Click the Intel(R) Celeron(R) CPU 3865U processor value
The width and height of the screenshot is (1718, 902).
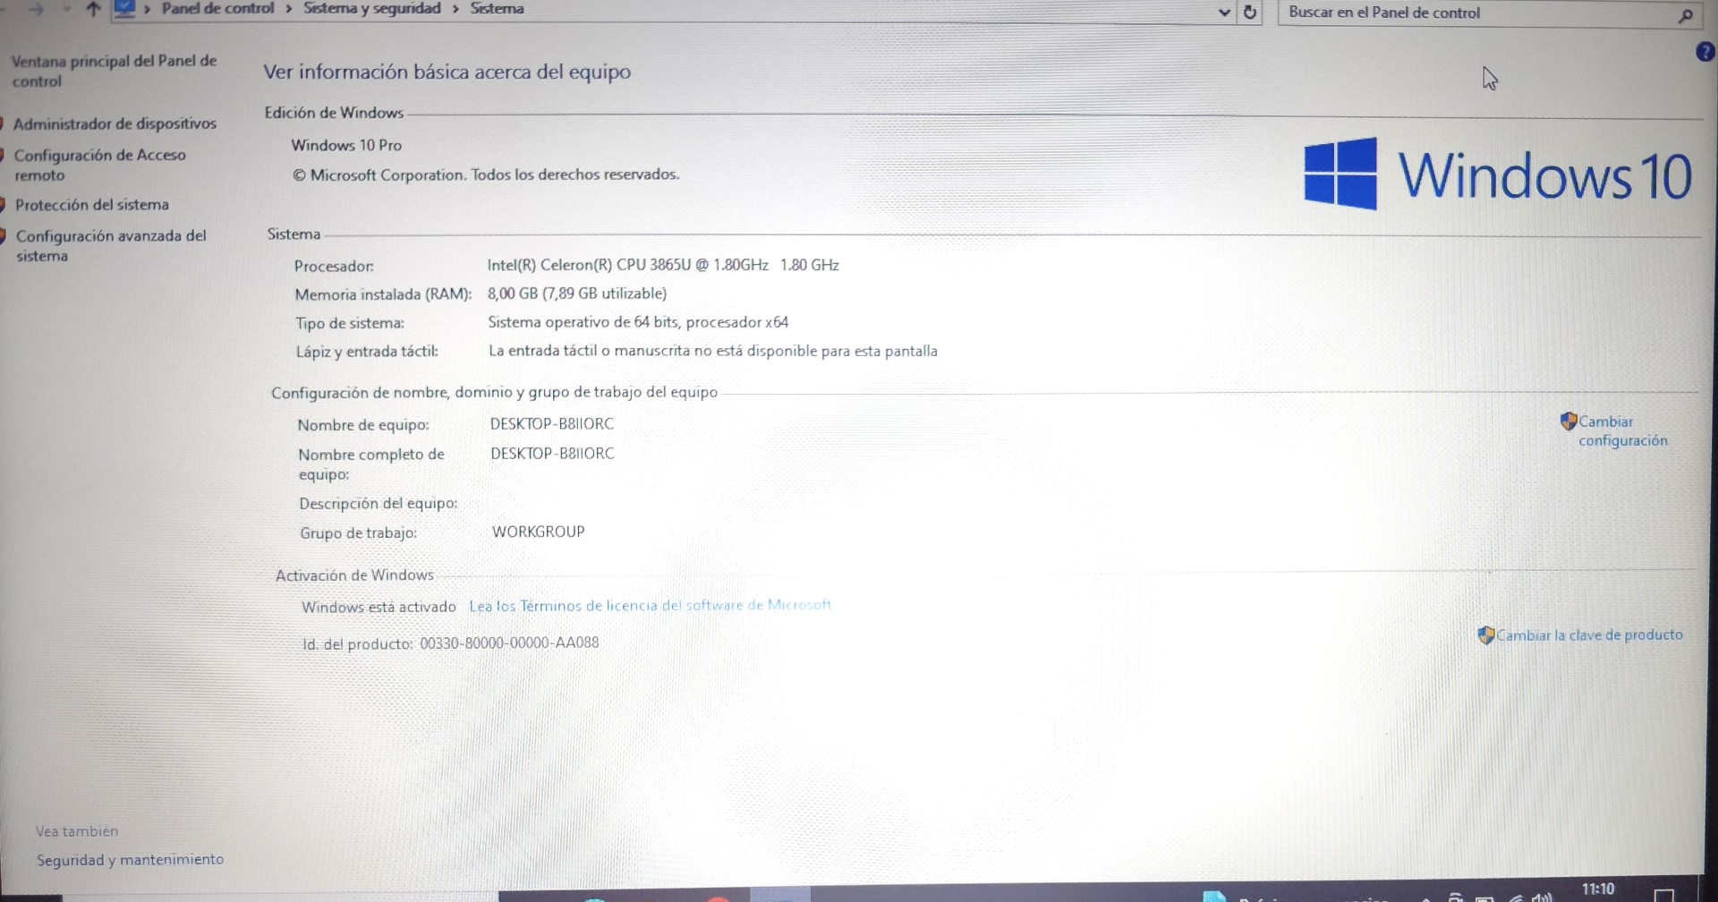663,265
